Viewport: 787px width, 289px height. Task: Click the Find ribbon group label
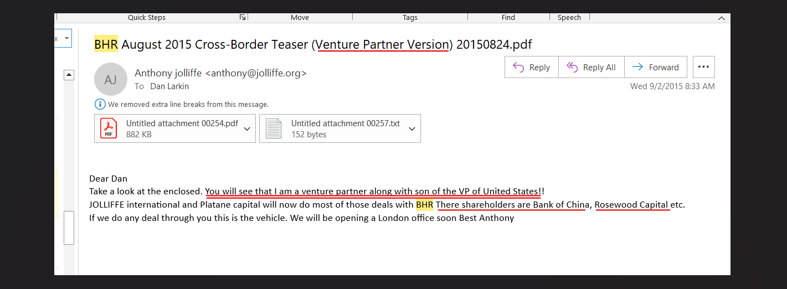coord(508,18)
